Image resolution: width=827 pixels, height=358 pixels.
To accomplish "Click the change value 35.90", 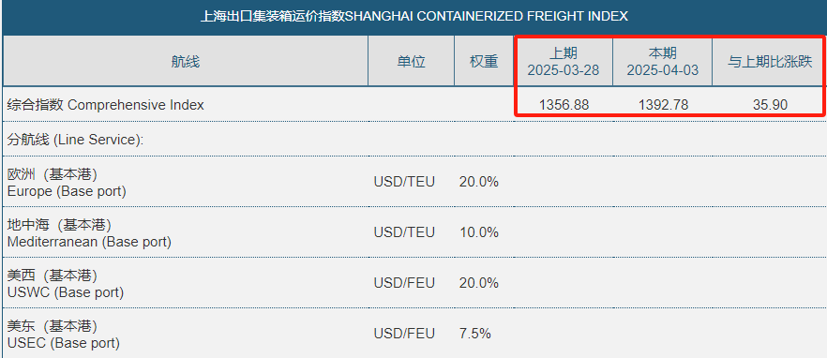I will [770, 106].
